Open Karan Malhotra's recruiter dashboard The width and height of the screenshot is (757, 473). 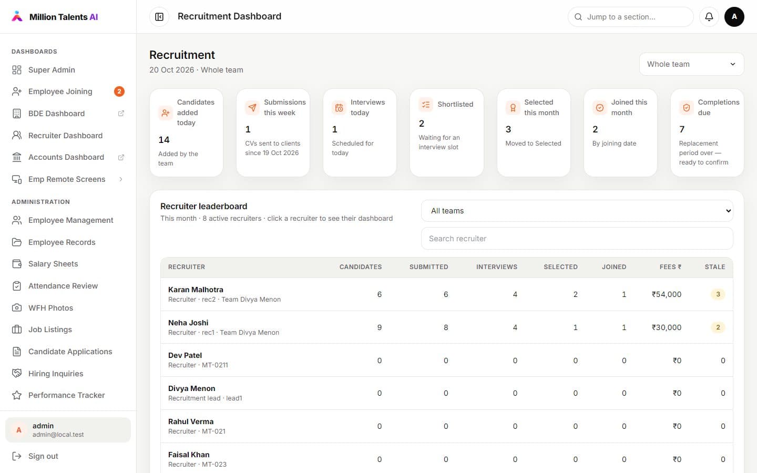(x=446, y=294)
